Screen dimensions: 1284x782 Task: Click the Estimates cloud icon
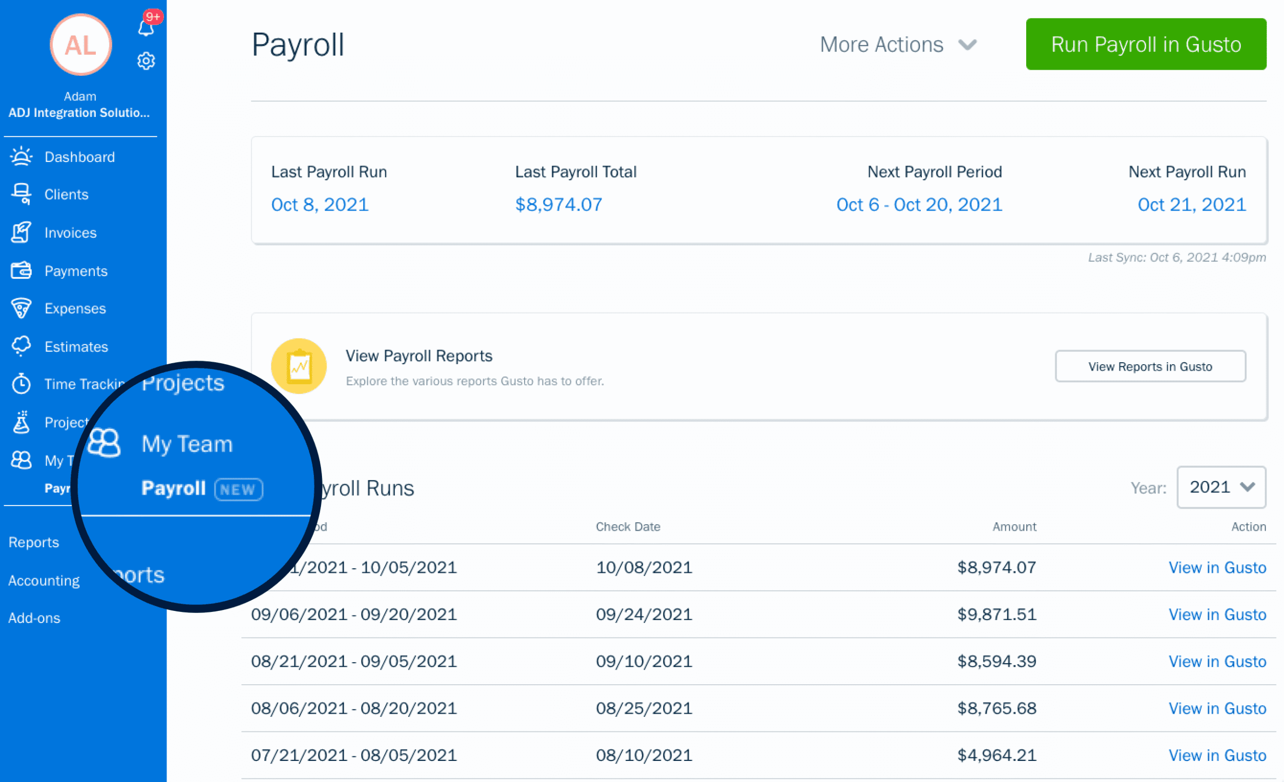[x=22, y=347]
